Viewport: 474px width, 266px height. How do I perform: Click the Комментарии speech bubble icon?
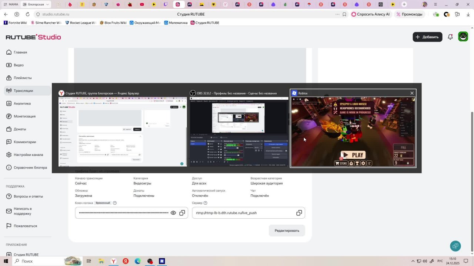9,142
